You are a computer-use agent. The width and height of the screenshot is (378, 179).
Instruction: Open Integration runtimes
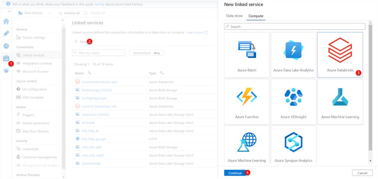(34, 63)
